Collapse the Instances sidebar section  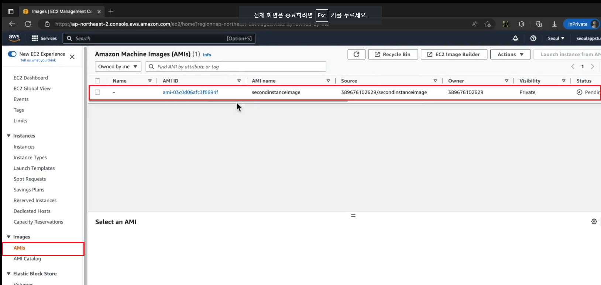pyautogui.click(x=8, y=136)
